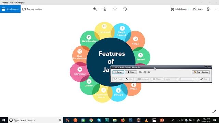Open the Line tool dropdown arrow
Screen dimensions: 219x123
135,79
